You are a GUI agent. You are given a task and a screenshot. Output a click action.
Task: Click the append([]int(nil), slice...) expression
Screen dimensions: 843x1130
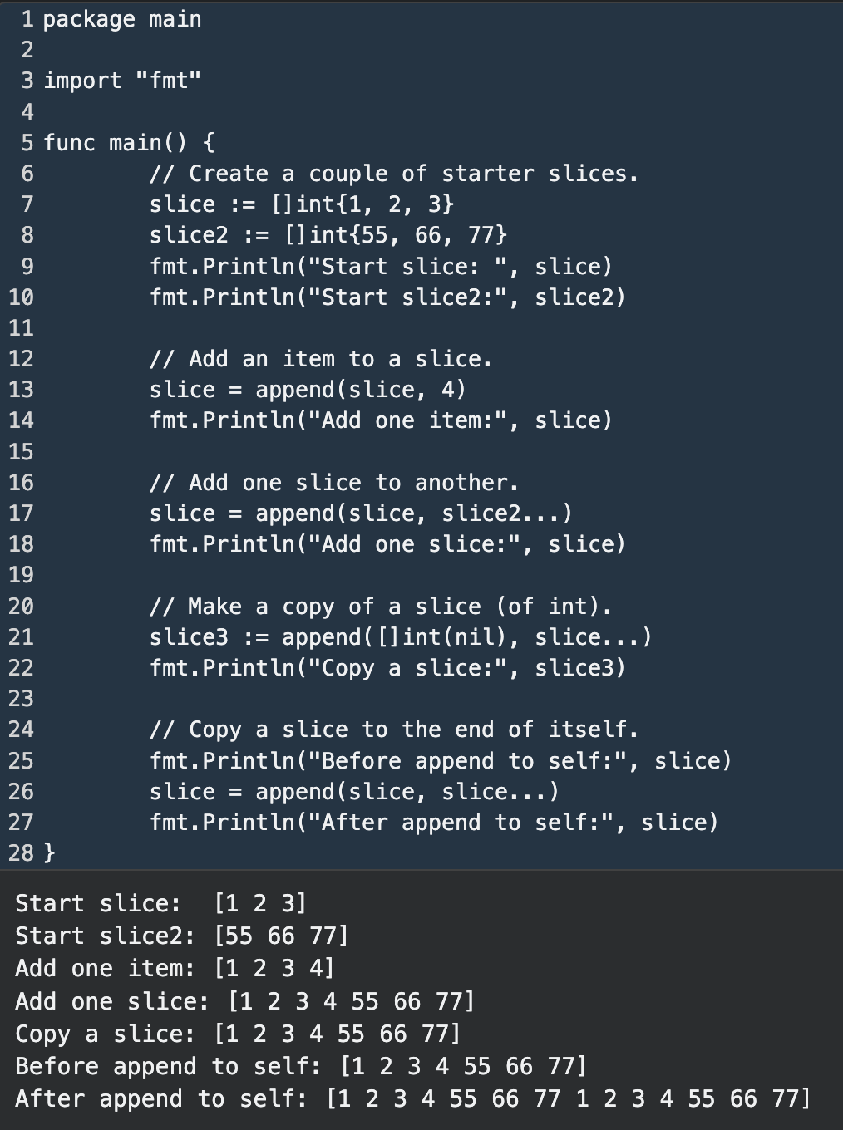(466, 637)
